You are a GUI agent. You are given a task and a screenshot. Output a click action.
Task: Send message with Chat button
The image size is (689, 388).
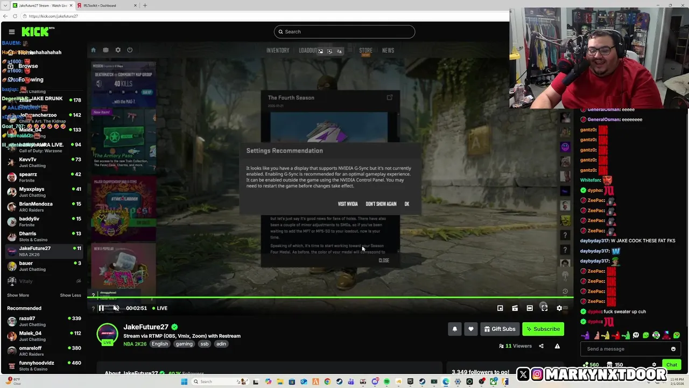click(671, 365)
